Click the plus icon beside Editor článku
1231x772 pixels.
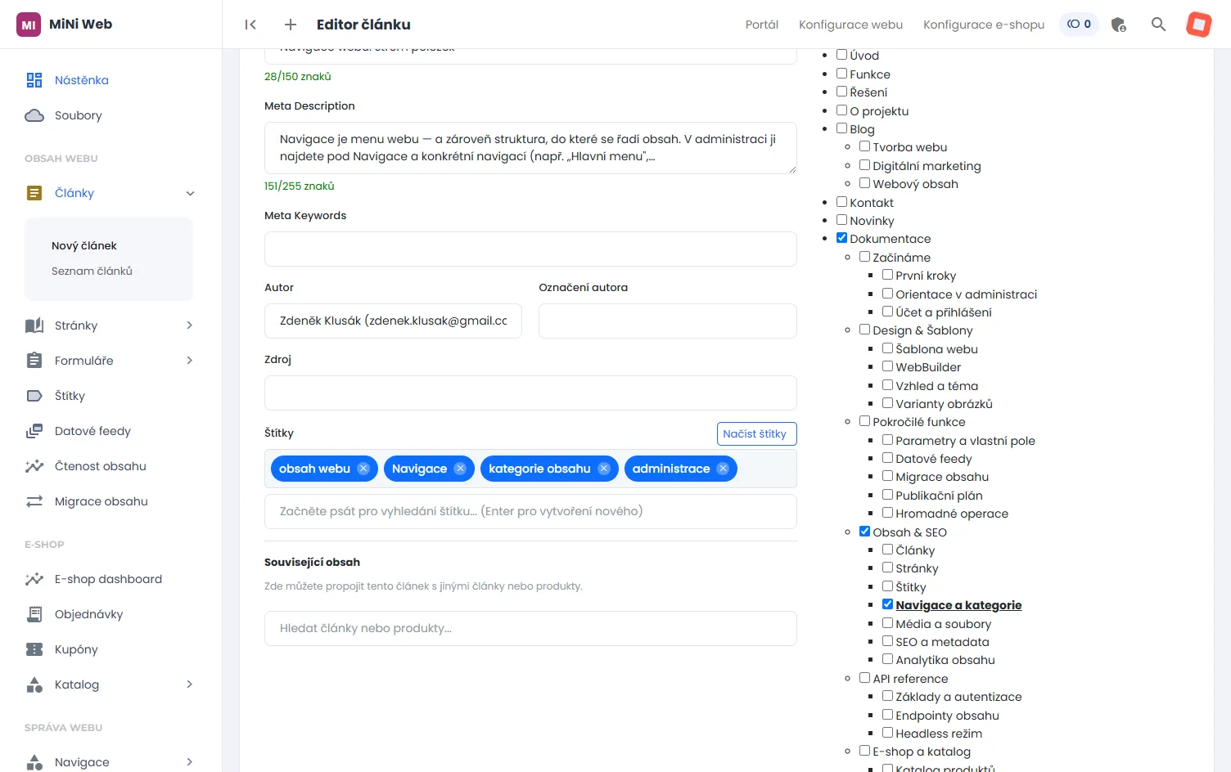point(291,25)
